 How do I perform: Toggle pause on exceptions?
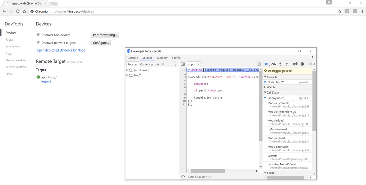click(302, 64)
